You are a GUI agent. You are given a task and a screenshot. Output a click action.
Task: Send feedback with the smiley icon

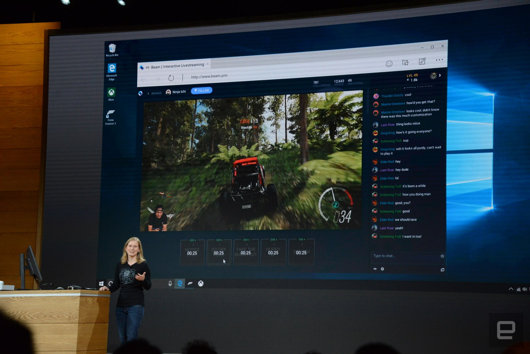coord(389,63)
